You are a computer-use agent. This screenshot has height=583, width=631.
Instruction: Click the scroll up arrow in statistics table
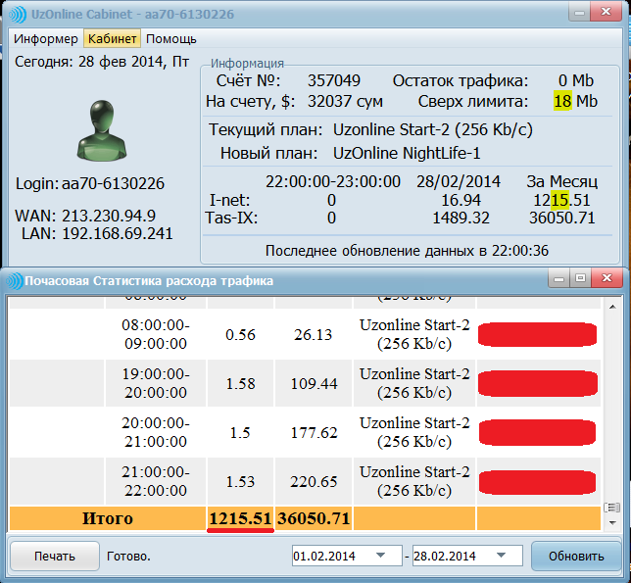612,307
